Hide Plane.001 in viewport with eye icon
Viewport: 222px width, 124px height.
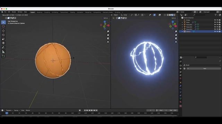[x=217, y=24]
